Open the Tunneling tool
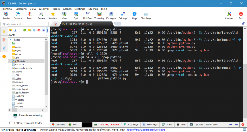Screen dimensions: 247x132 99,16
